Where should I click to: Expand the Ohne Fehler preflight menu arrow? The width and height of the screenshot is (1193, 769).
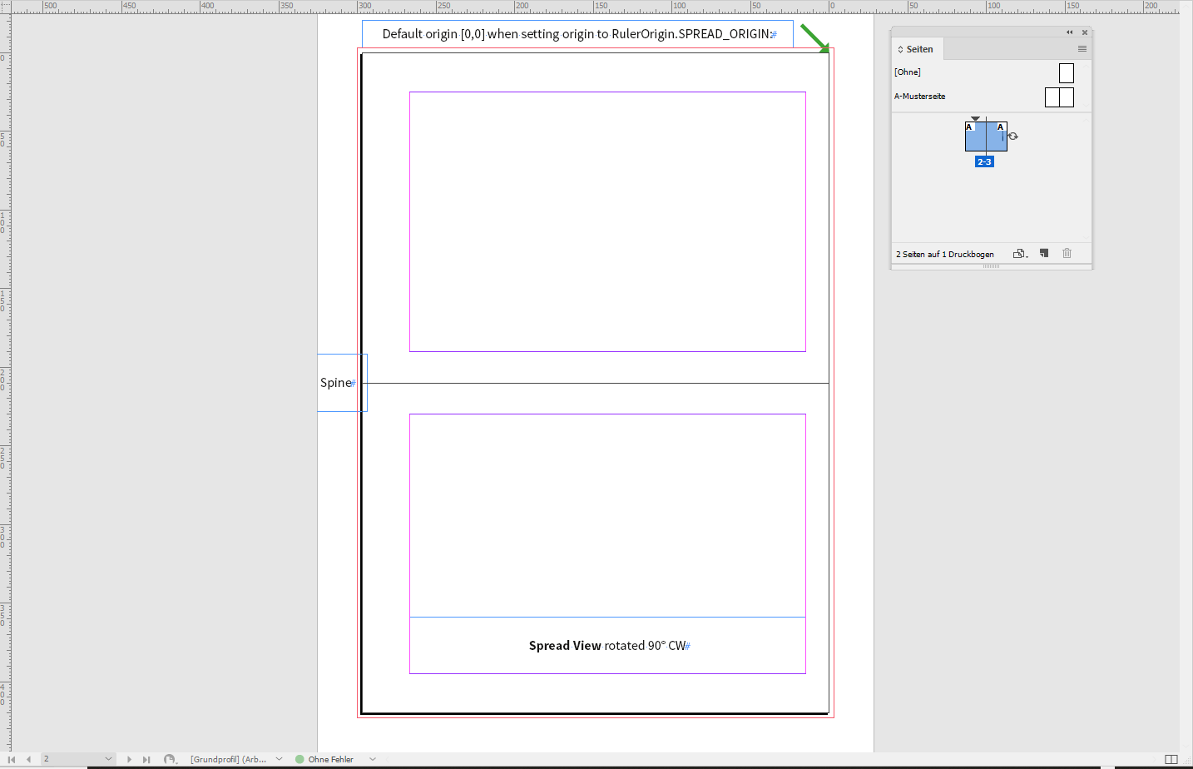coord(373,759)
